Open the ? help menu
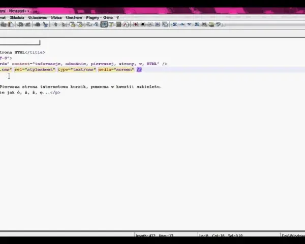 pyautogui.click(x=117, y=17)
